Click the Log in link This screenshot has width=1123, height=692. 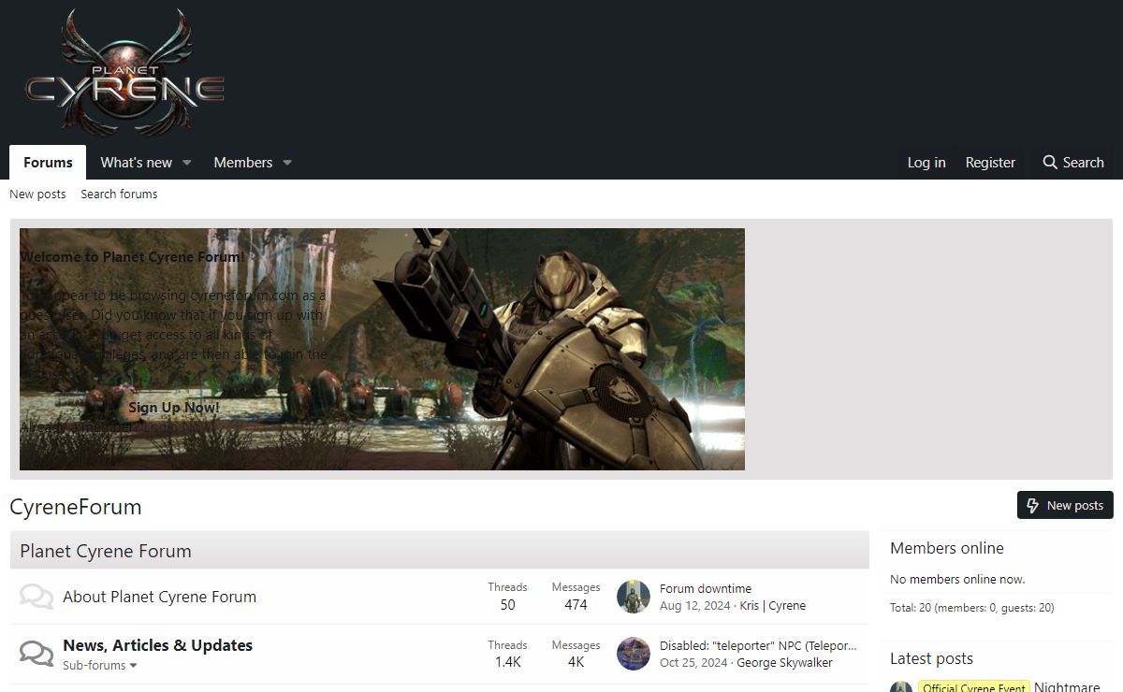(x=926, y=163)
